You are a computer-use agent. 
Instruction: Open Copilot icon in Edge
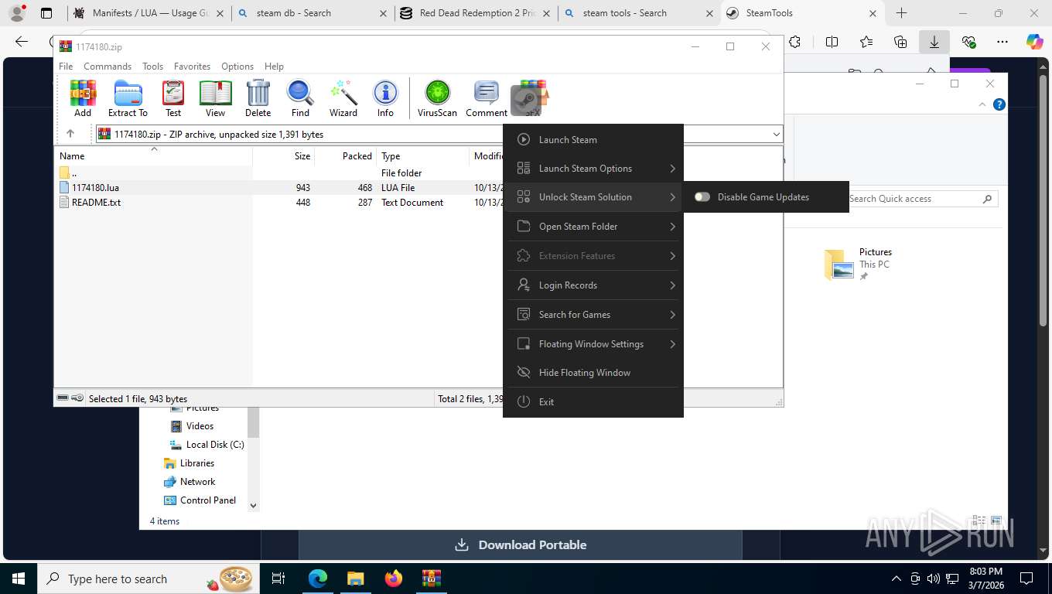[1034, 42]
